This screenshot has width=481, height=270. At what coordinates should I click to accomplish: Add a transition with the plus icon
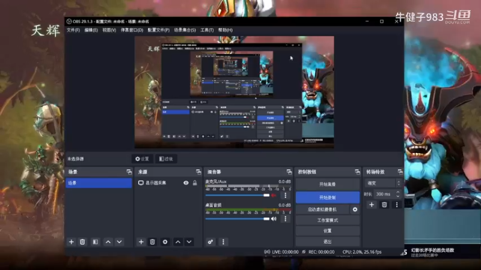(372, 205)
